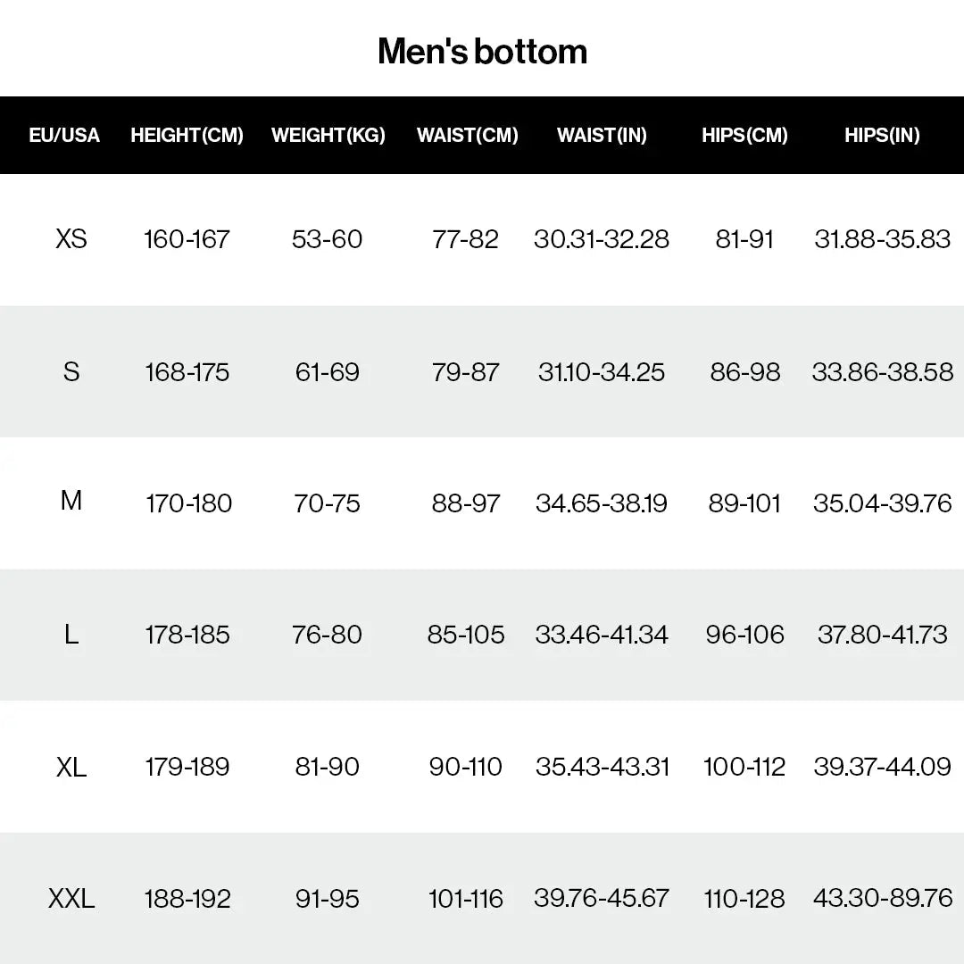Click the M size row label

(71, 502)
